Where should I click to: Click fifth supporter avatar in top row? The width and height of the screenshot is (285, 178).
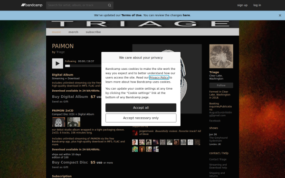point(162,142)
